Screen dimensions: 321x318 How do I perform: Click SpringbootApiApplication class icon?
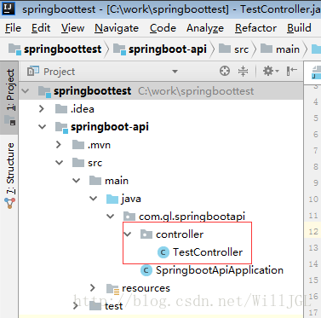coord(146,270)
